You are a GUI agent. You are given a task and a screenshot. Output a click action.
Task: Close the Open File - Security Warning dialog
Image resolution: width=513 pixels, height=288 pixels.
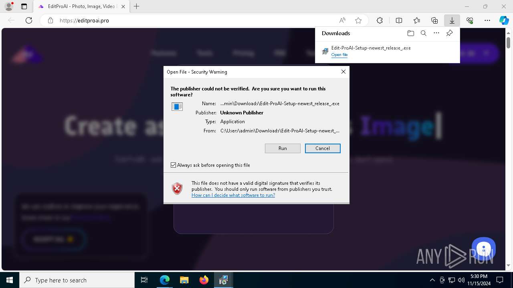click(x=343, y=72)
